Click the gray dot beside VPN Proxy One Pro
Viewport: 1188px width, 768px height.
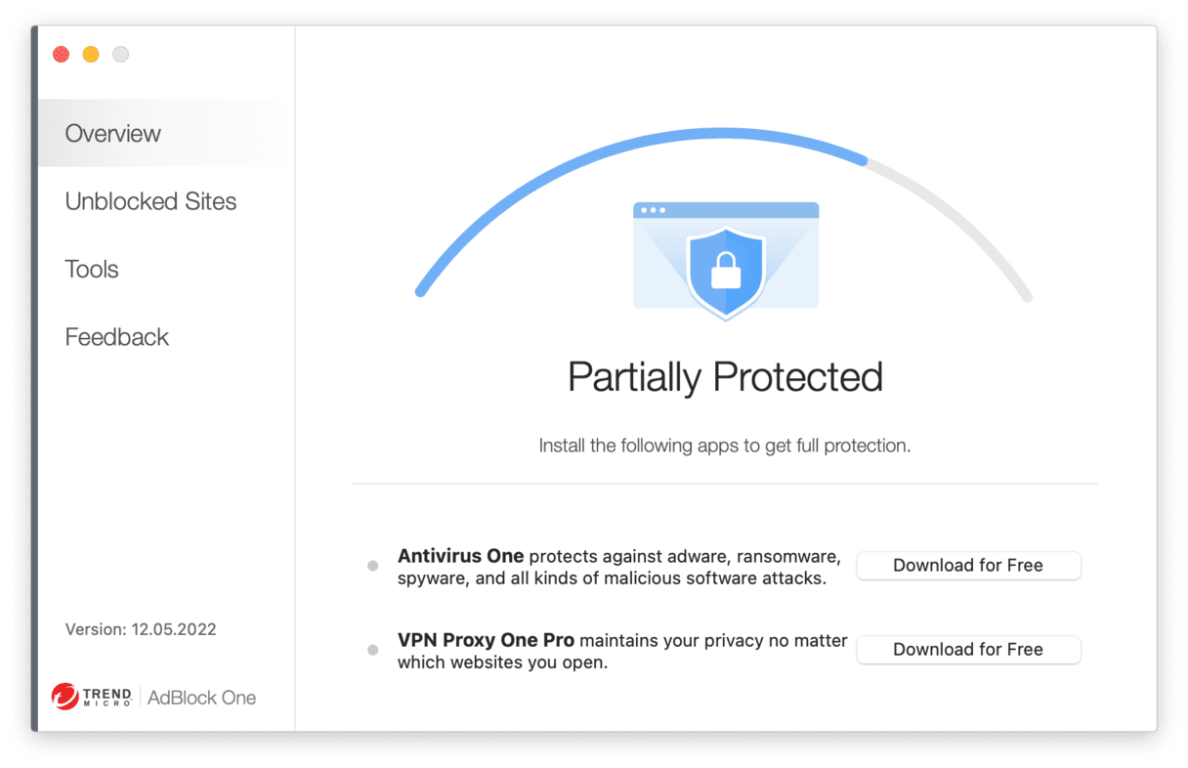[x=372, y=650]
